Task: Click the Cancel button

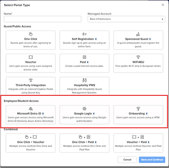Action: pyautogui.click(x=127, y=160)
